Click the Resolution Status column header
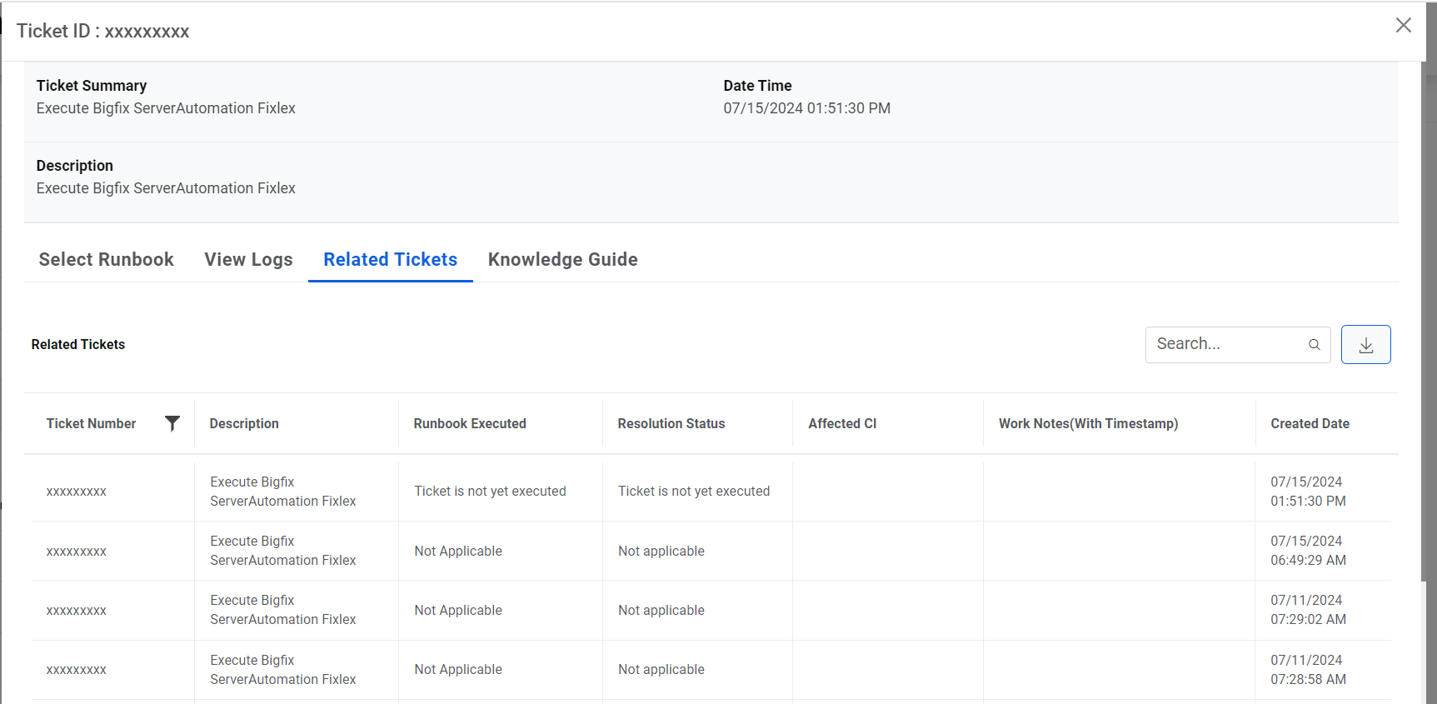 tap(671, 424)
